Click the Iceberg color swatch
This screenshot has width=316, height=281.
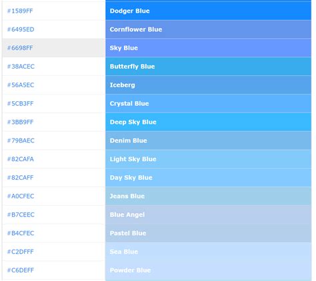point(208,85)
